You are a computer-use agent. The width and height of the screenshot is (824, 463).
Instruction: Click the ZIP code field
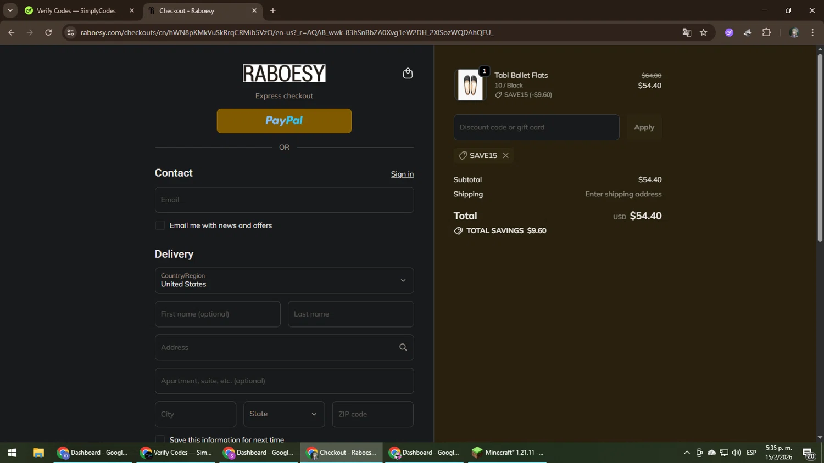[372, 414]
